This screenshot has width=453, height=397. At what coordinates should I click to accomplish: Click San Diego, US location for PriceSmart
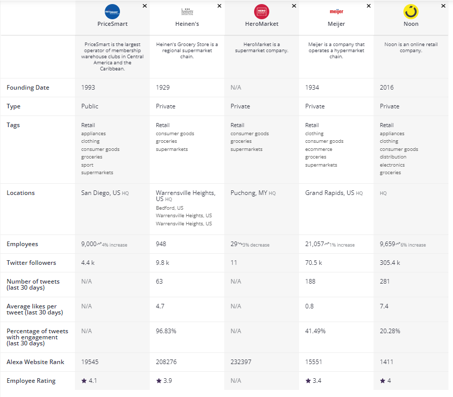(101, 193)
